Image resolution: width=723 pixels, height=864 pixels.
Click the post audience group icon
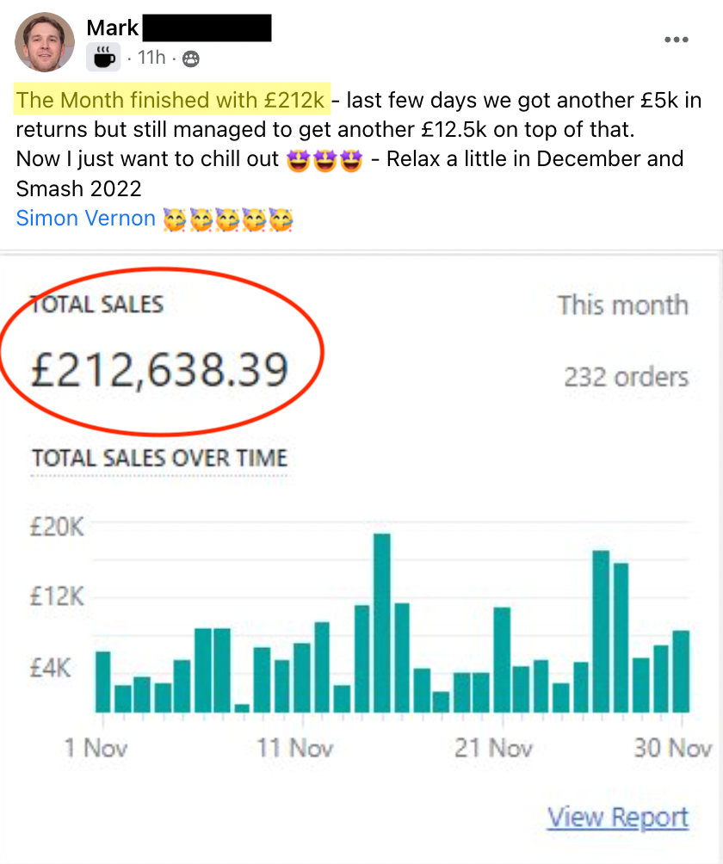190,59
